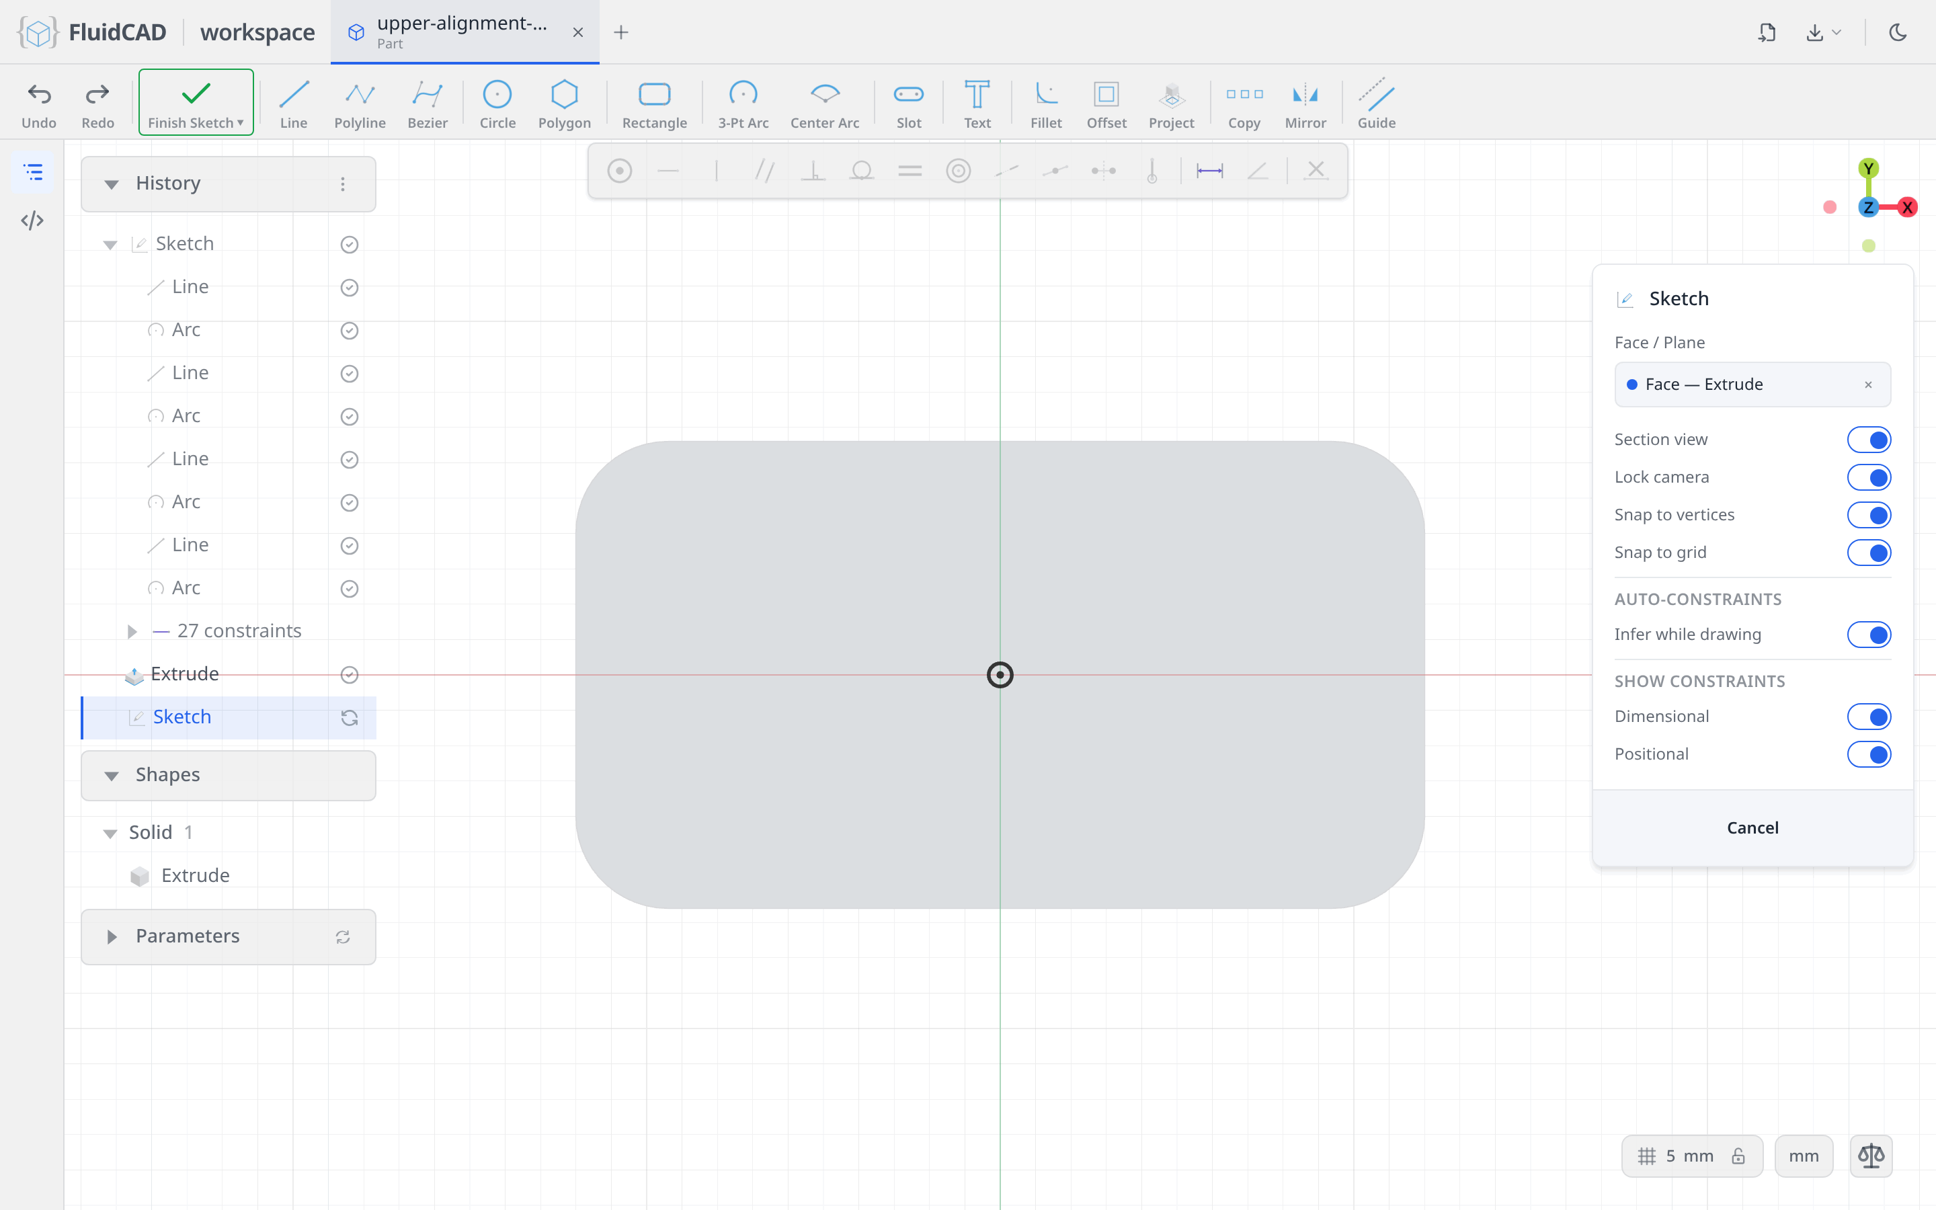
Task: Expand the Parameters panel
Action: click(x=111, y=936)
